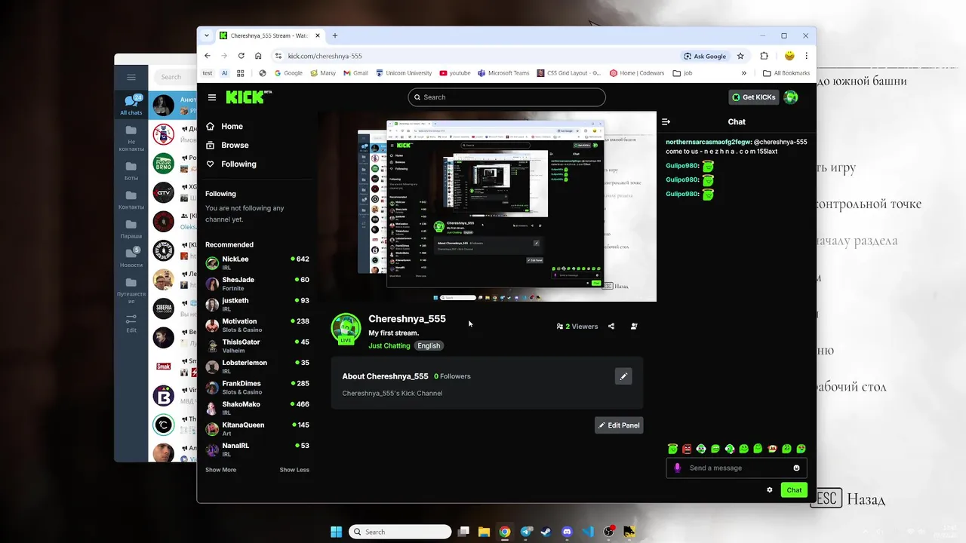Image resolution: width=966 pixels, height=543 pixels.
Task: Click Edit folders in Telegram sidebar
Action: (x=131, y=324)
